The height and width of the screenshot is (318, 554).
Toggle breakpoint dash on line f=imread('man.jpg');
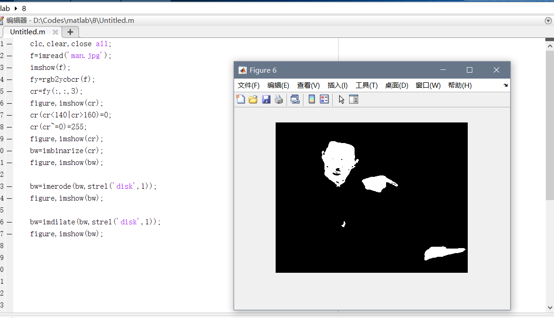point(9,55)
